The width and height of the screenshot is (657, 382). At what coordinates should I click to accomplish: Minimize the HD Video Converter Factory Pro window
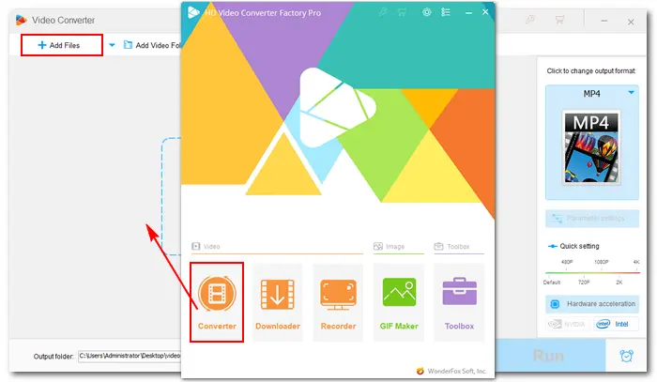(x=468, y=12)
